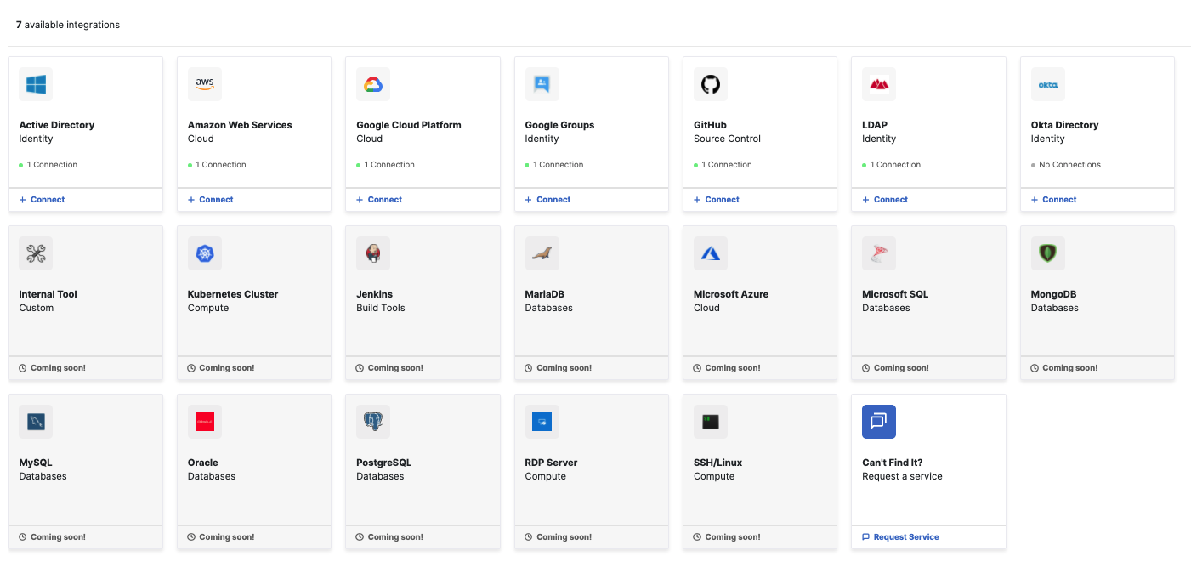Click the MariaDB seal icon
1191x562 pixels.
(x=542, y=253)
